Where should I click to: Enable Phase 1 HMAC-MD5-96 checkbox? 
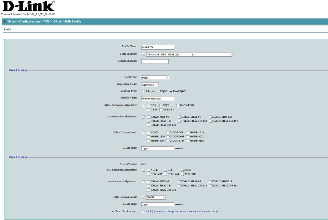148,117
